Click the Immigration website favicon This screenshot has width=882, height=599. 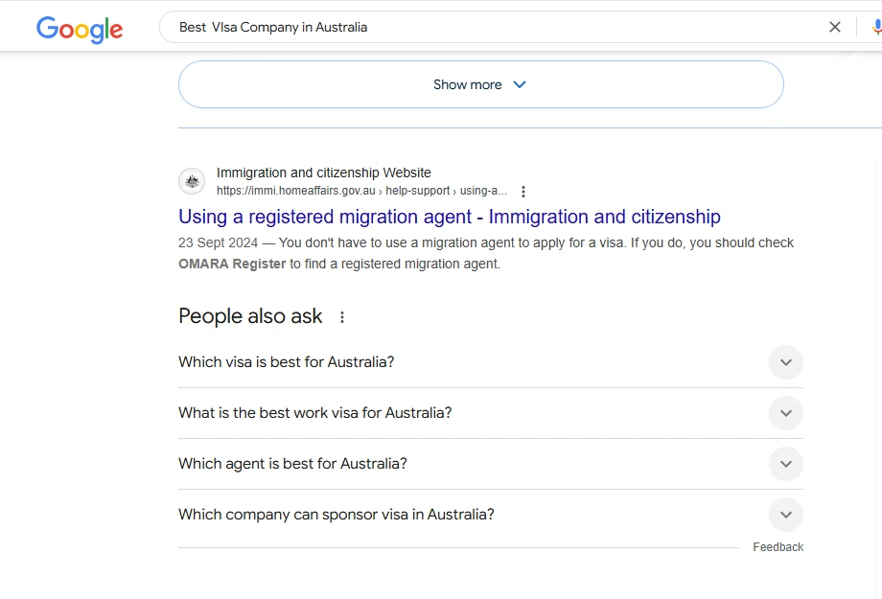192,181
